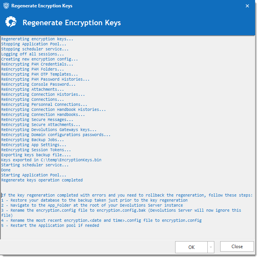Click the 'Restart the Application pool if needed' step
The image size is (259, 259).
click(50, 225)
